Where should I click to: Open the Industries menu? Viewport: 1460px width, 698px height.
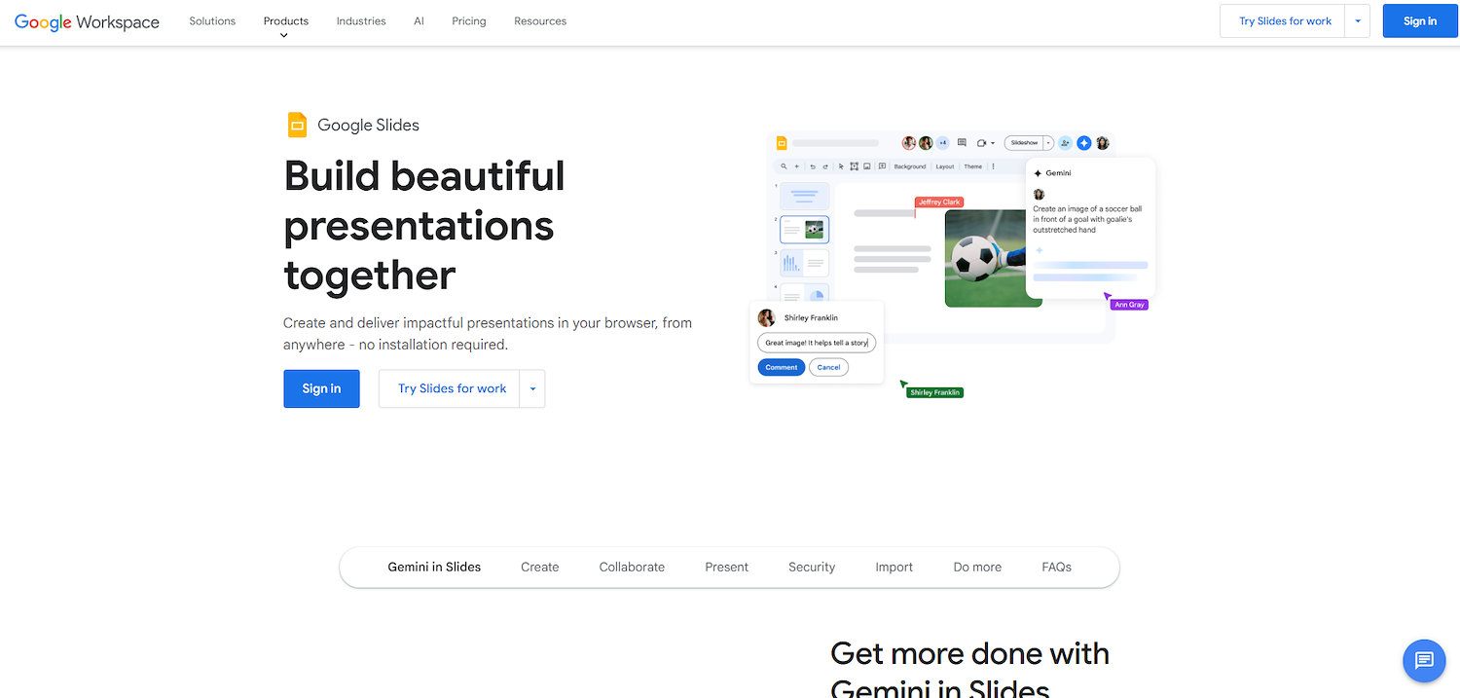[361, 21]
